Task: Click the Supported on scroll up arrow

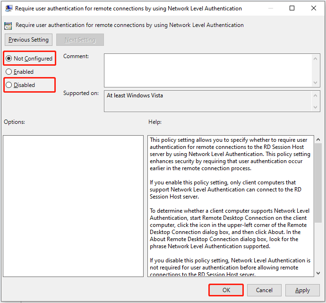Action: tap(316, 95)
